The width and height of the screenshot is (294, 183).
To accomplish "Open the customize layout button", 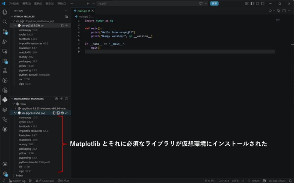I will point(247,4).
